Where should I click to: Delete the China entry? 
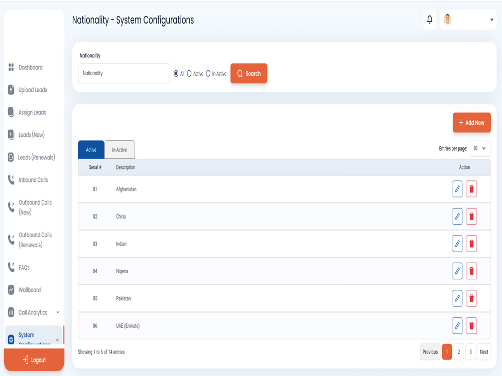click(471, 216)
